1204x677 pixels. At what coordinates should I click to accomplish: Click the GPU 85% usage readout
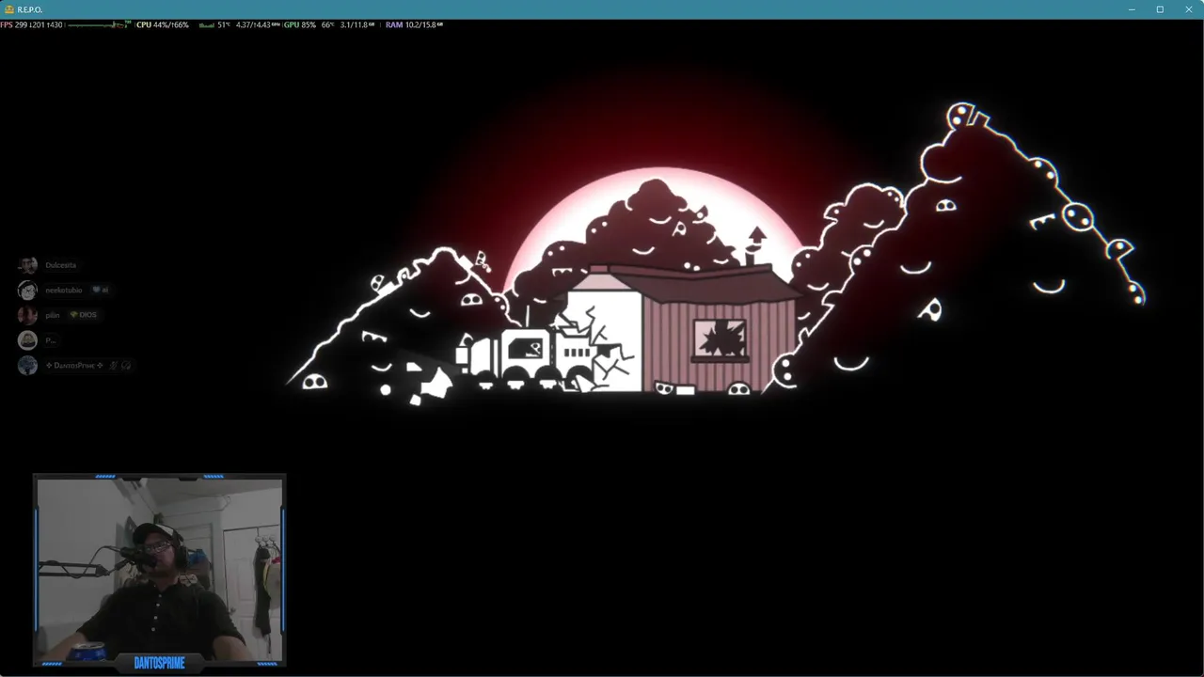click(300, 24)
